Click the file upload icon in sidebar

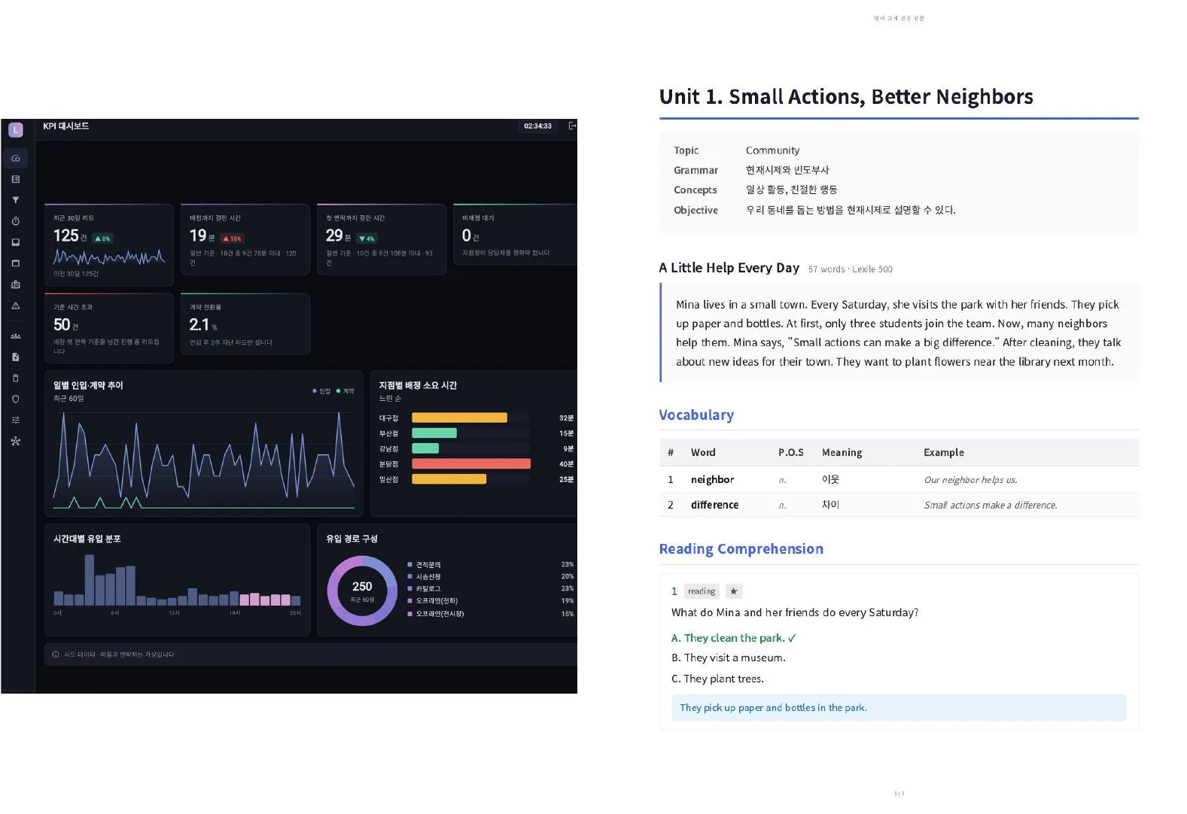tap(16, 357)
